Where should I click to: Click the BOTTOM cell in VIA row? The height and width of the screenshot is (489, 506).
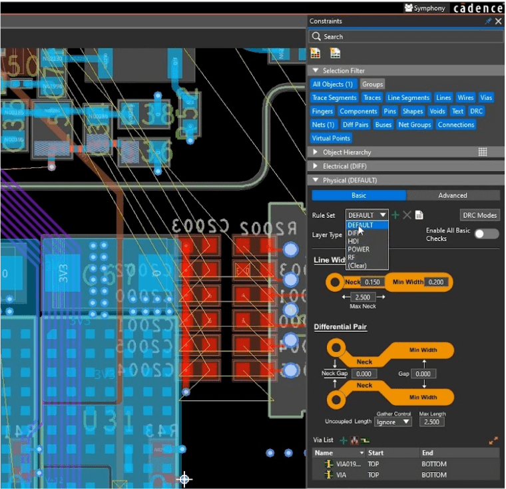click(433, 475)
